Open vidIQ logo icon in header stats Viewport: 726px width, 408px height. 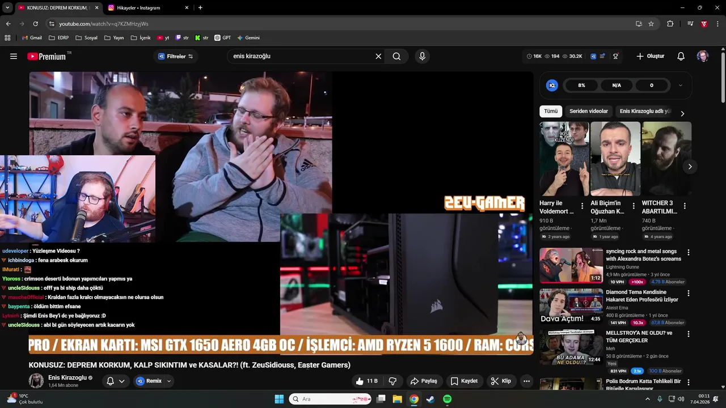pos(593,56)
